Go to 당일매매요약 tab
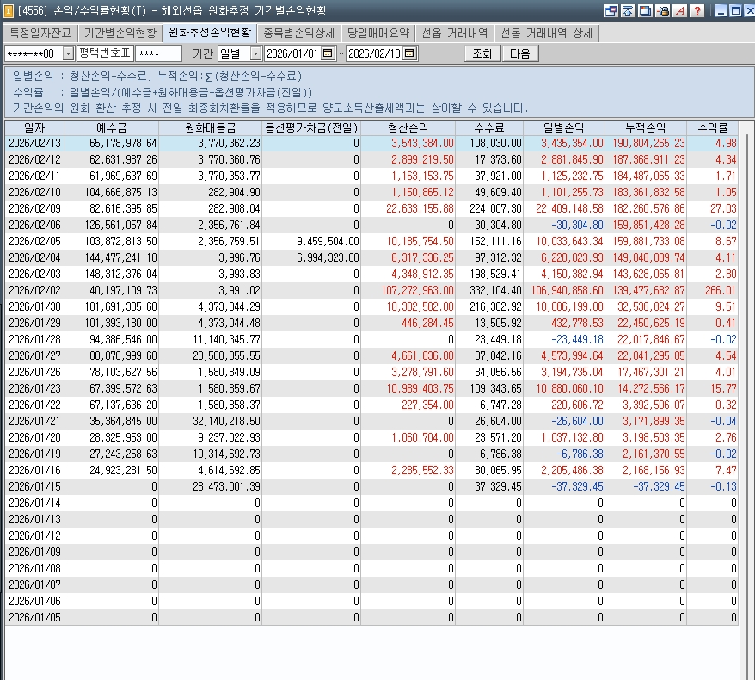755x680 pixels. [x=378, y=33]
